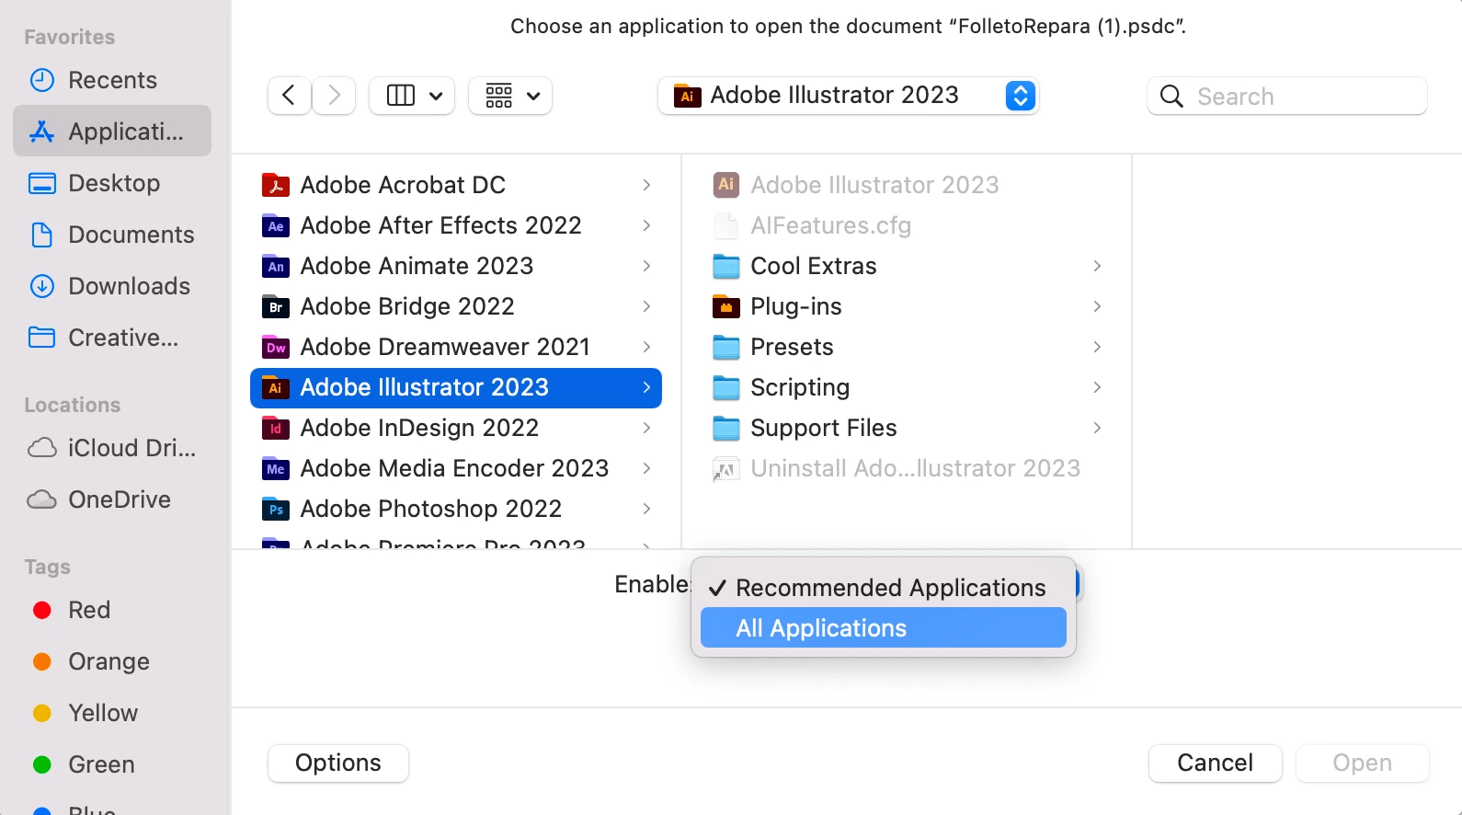Click the Adobe Animate 2023 app icon
The width and height of the screenshot is (1462, 815).
tap(276, 266)
